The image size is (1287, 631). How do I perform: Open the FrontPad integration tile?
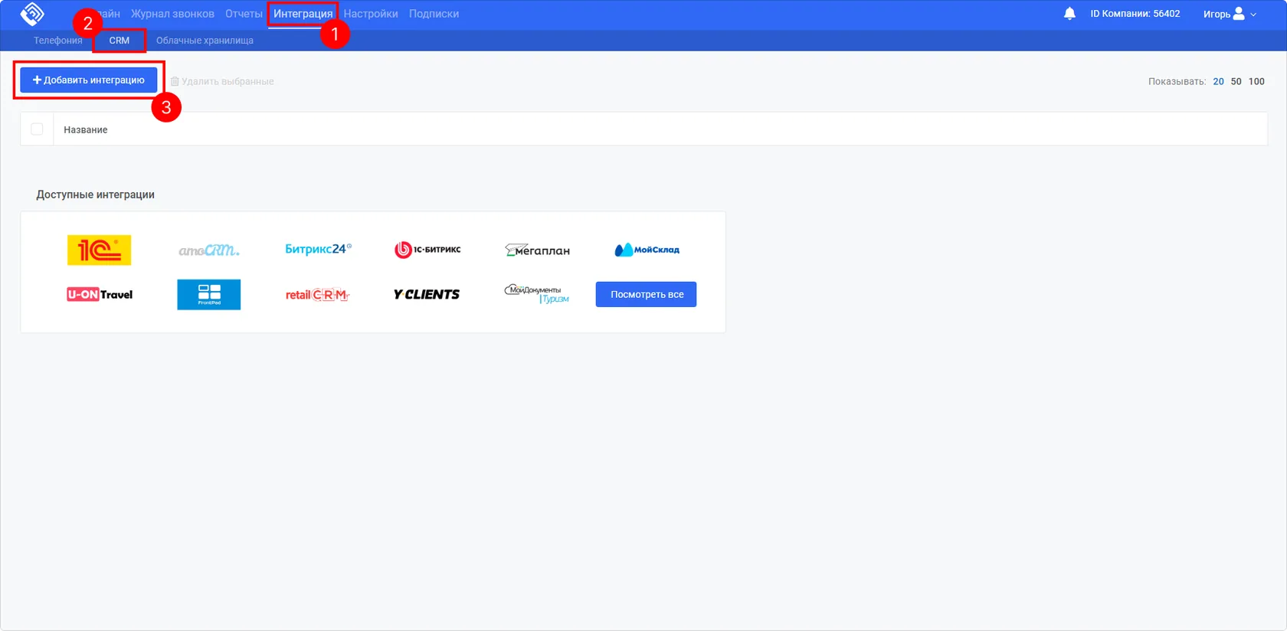click(x=208, y=295)
